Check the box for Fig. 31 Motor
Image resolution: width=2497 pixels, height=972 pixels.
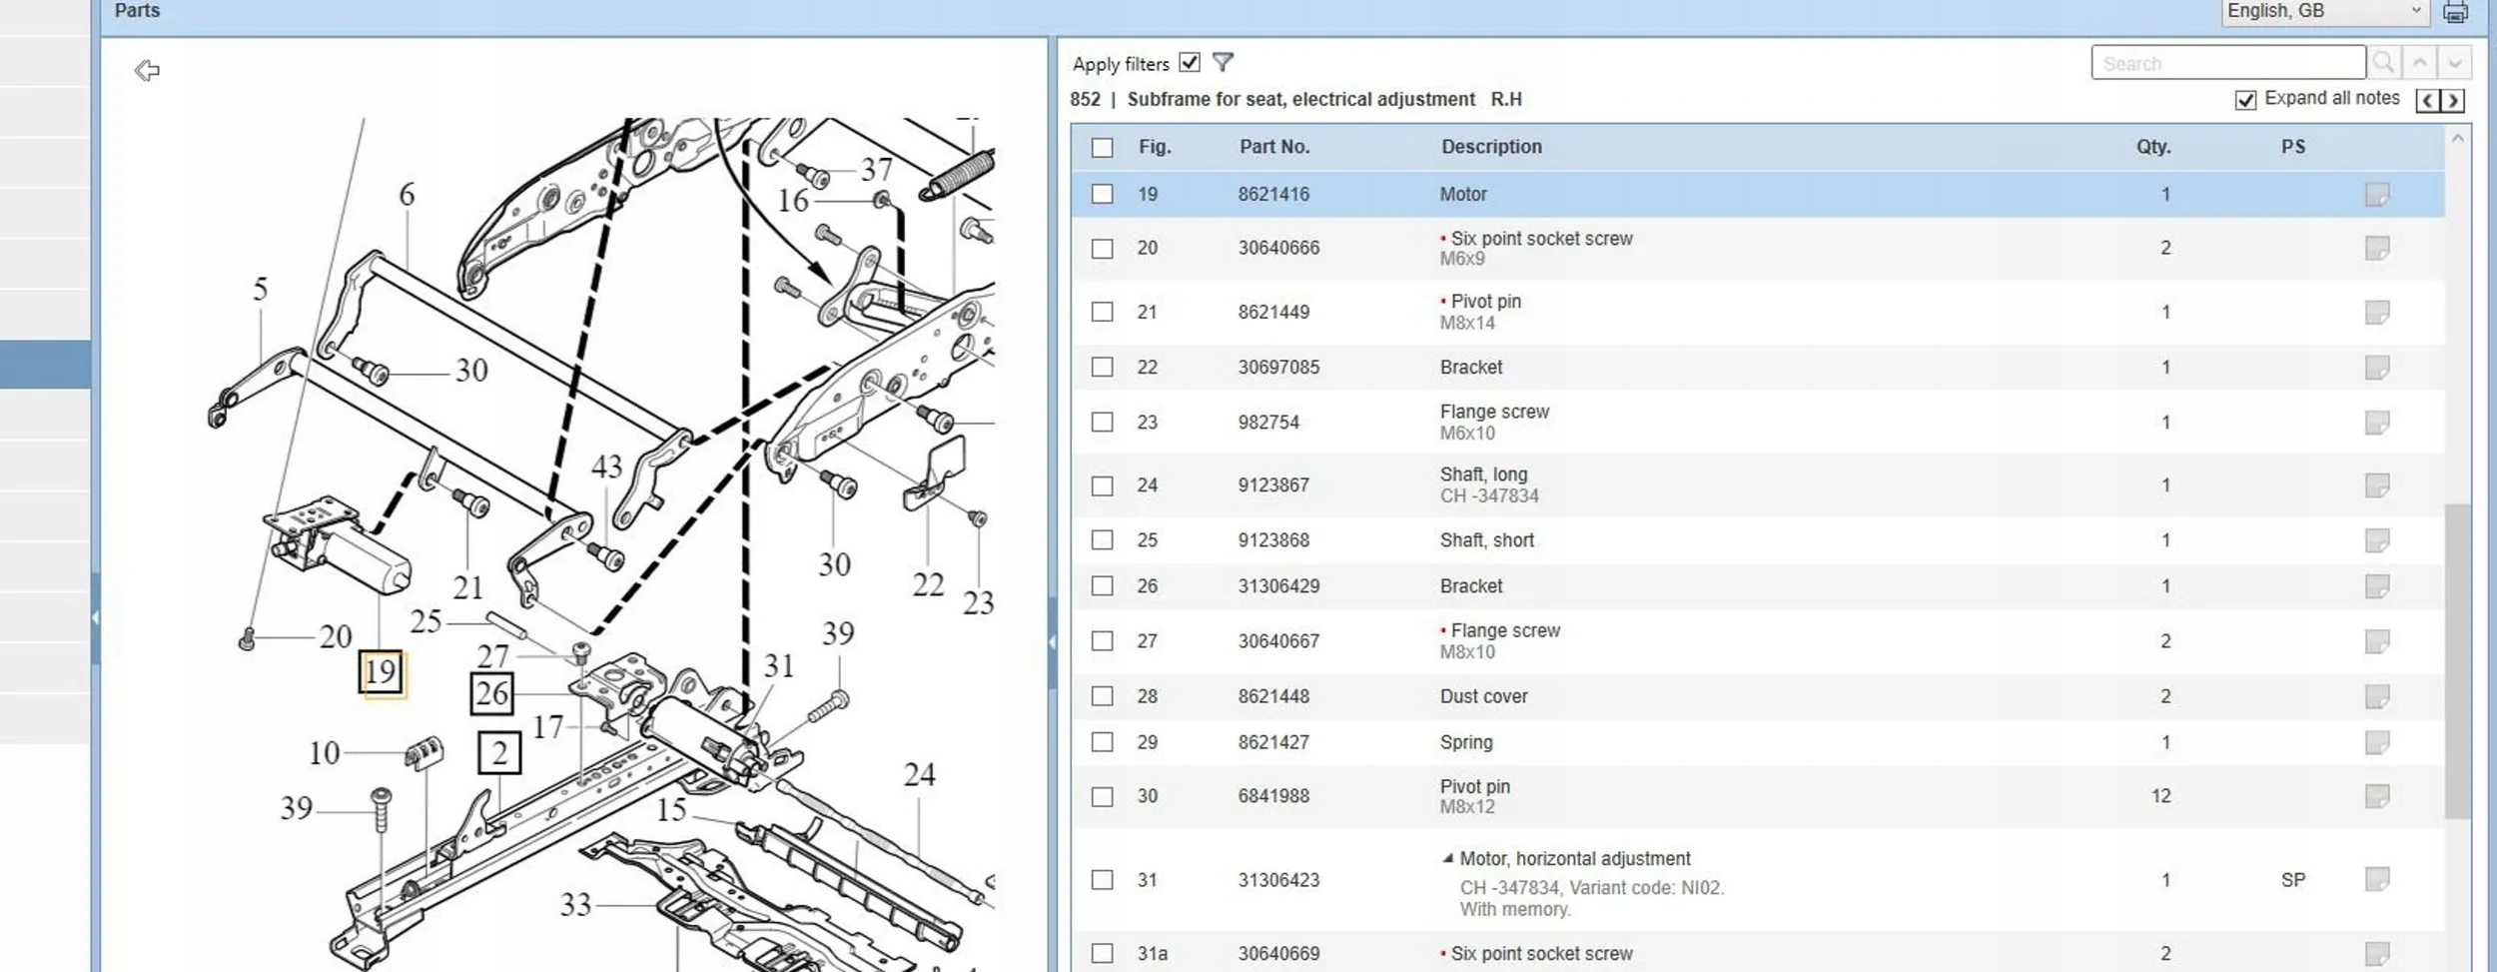1102,879
